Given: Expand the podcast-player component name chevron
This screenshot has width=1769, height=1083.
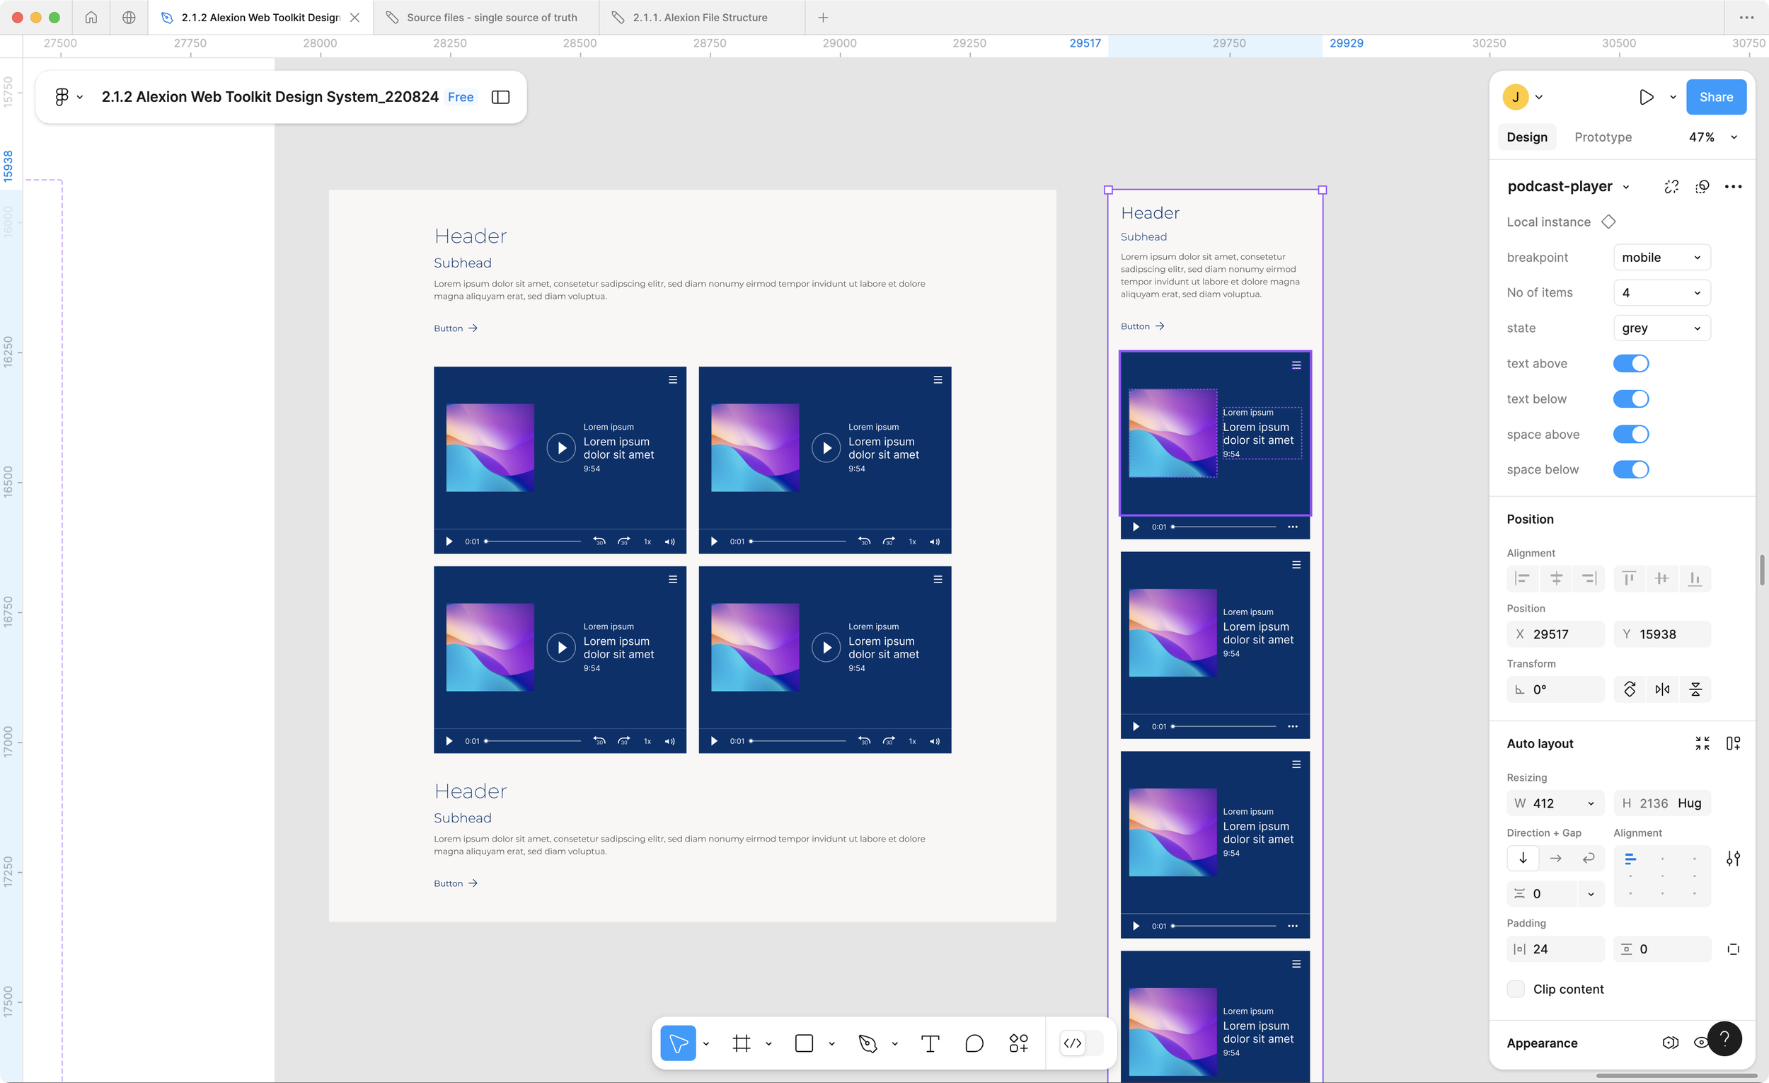Looking at the screenshot, I should pyautogui.click(x=1626, y=187).
